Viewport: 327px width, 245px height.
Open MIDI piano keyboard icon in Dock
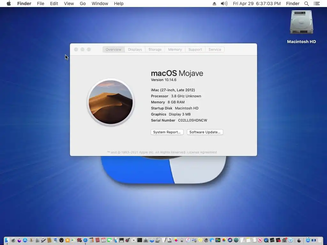(121, 240)
